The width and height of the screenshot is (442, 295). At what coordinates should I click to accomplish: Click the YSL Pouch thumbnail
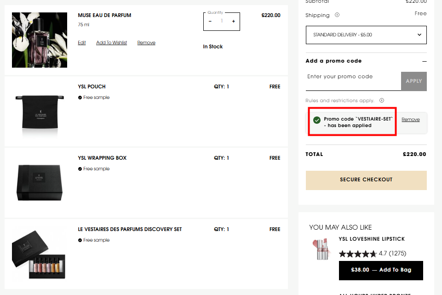(x=39, y=111)
